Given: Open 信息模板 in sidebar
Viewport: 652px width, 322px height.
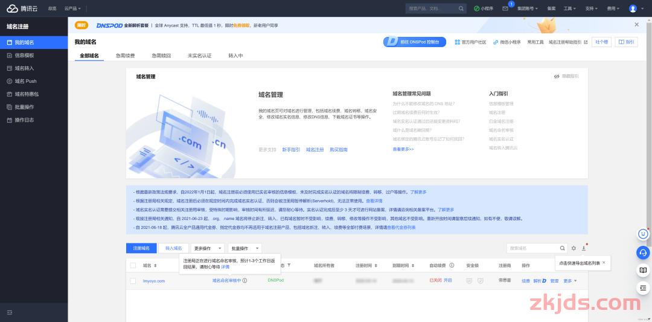Looking at the screenshot, I should [x=34, y=56].
